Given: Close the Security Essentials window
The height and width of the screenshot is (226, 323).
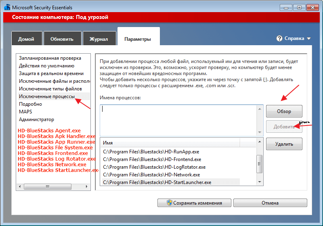Looking at the screenshot, I should [313, 8].
